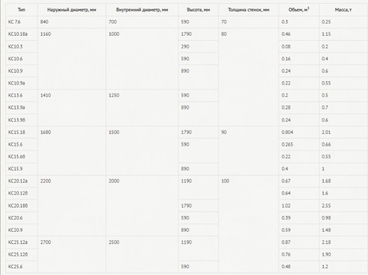Select the Наружный диаметр, мм header

tap(72, 10)
